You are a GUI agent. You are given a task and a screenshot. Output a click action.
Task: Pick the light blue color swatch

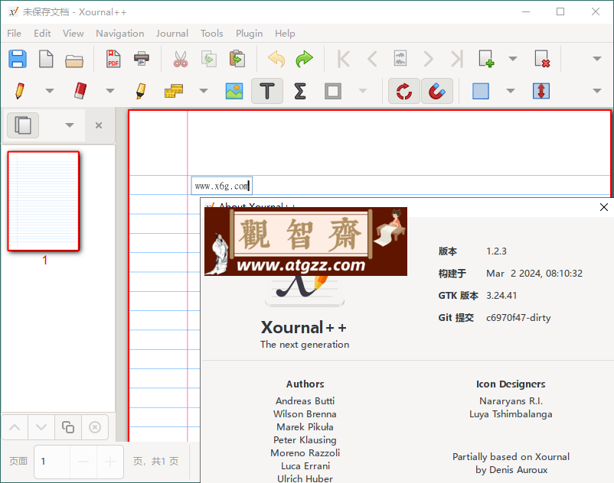pyautogui.click(x=481, y=91)
